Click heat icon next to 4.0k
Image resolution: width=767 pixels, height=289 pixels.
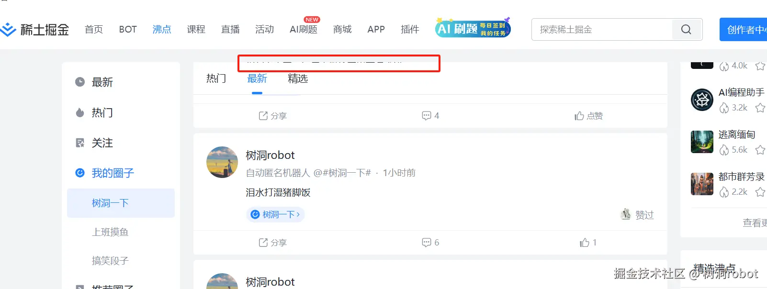(x=724, y=66)
